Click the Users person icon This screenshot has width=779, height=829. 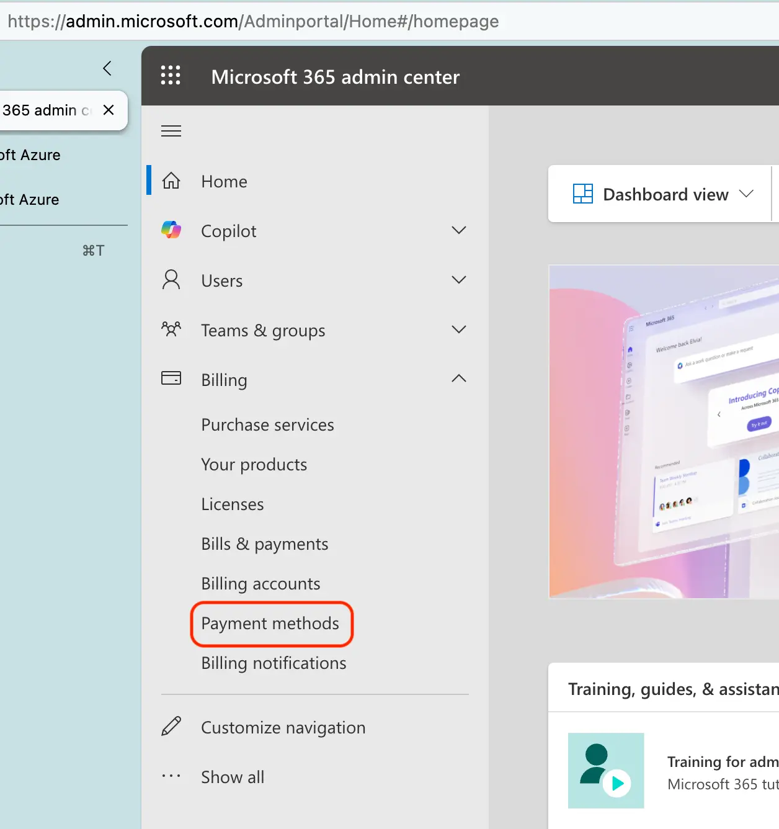[x=171, y=280]
